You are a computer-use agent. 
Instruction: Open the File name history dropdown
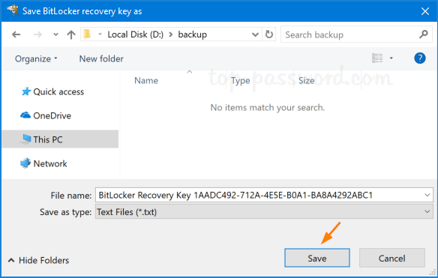427,195
